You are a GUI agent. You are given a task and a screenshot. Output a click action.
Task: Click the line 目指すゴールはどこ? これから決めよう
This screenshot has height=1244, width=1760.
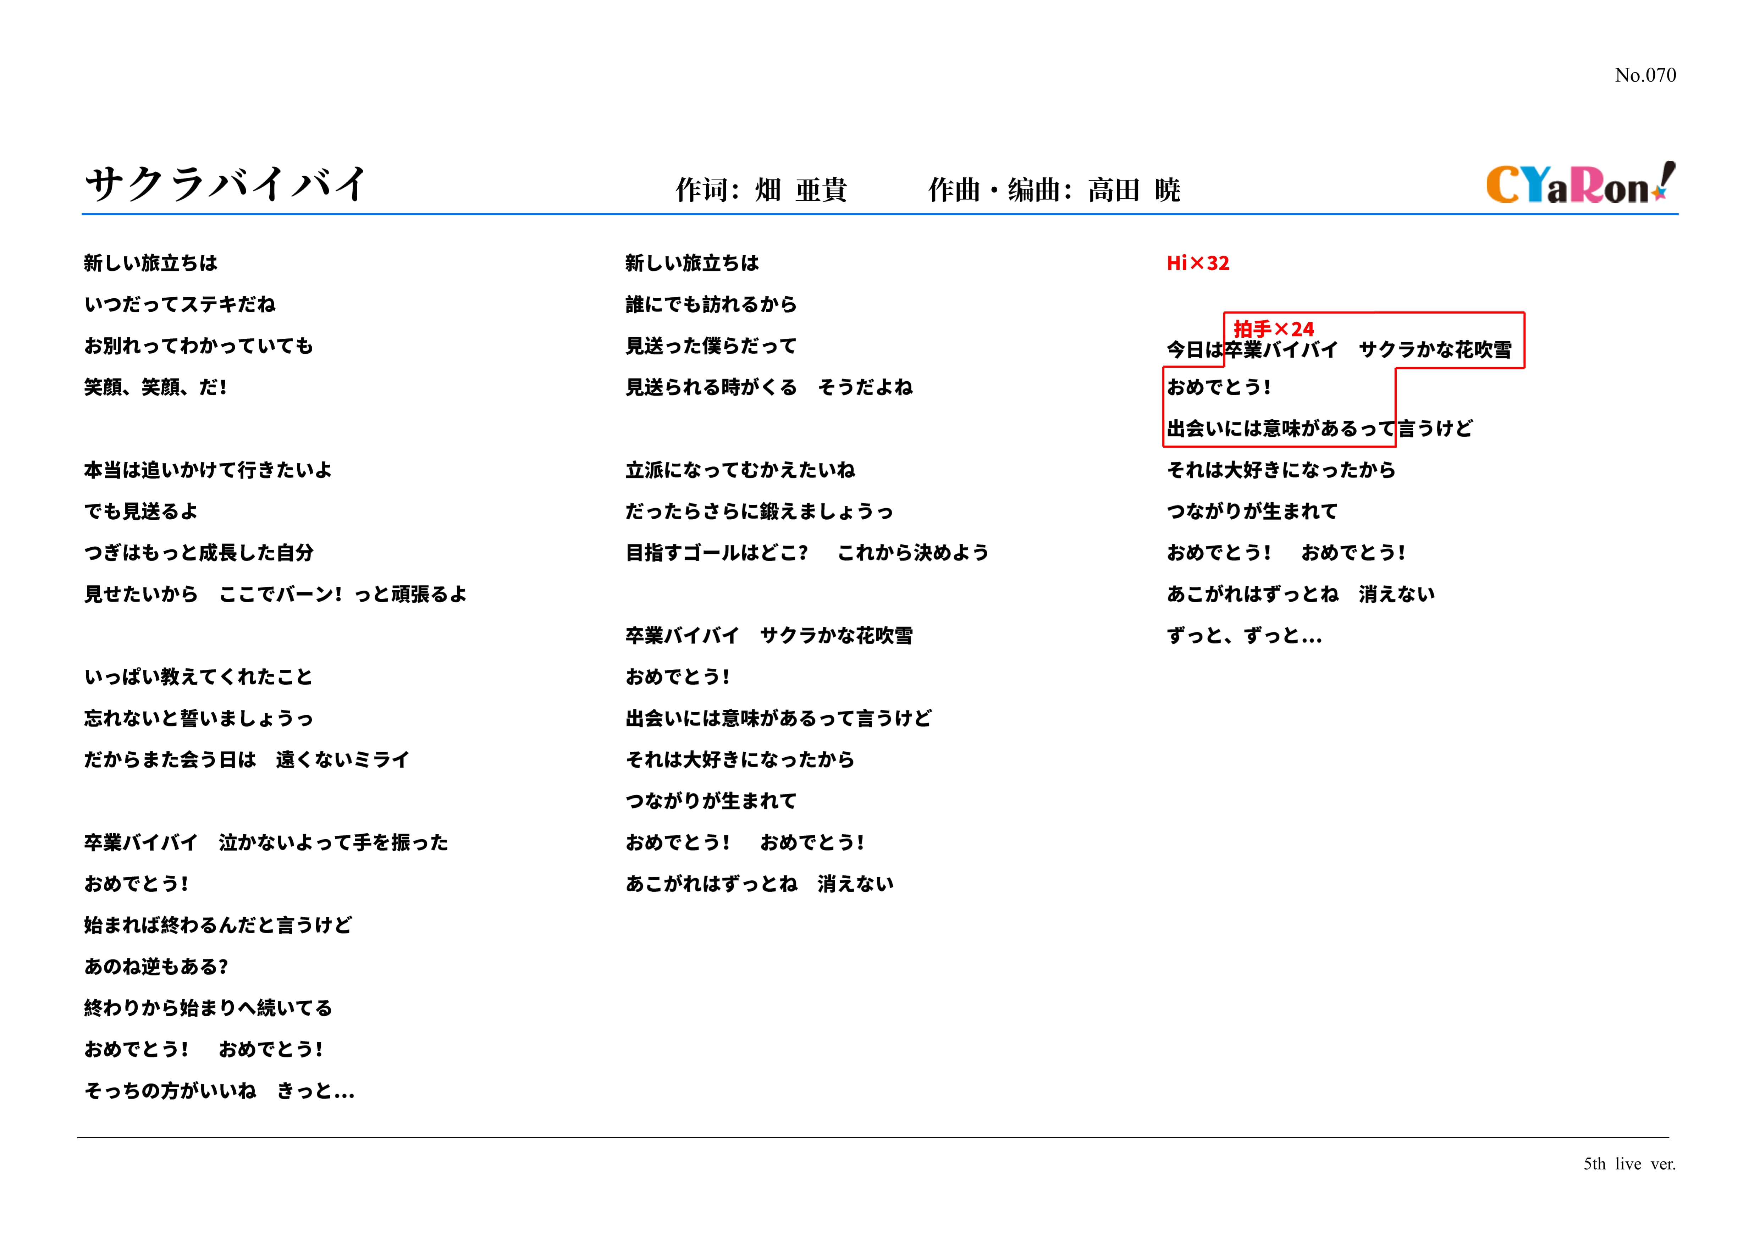point(807,553)
